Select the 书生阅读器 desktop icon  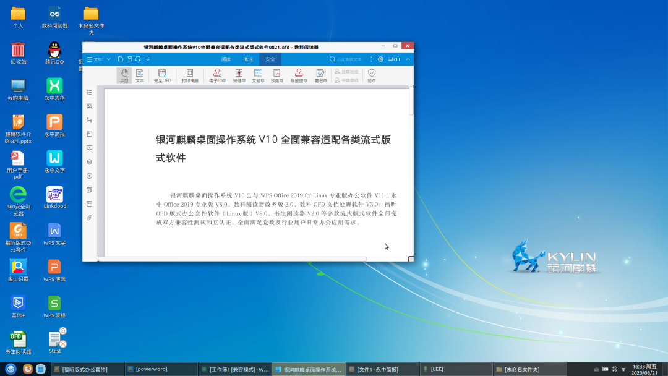[18, 343]
